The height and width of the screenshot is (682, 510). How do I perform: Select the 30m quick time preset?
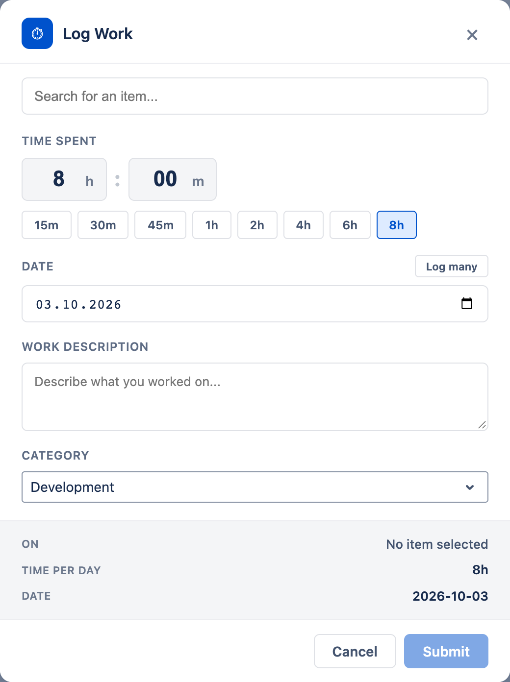[x=103, y=225]
